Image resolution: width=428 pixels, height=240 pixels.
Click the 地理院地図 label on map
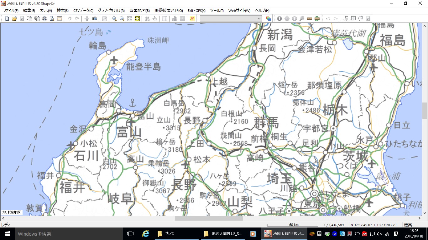pos(12,212)
